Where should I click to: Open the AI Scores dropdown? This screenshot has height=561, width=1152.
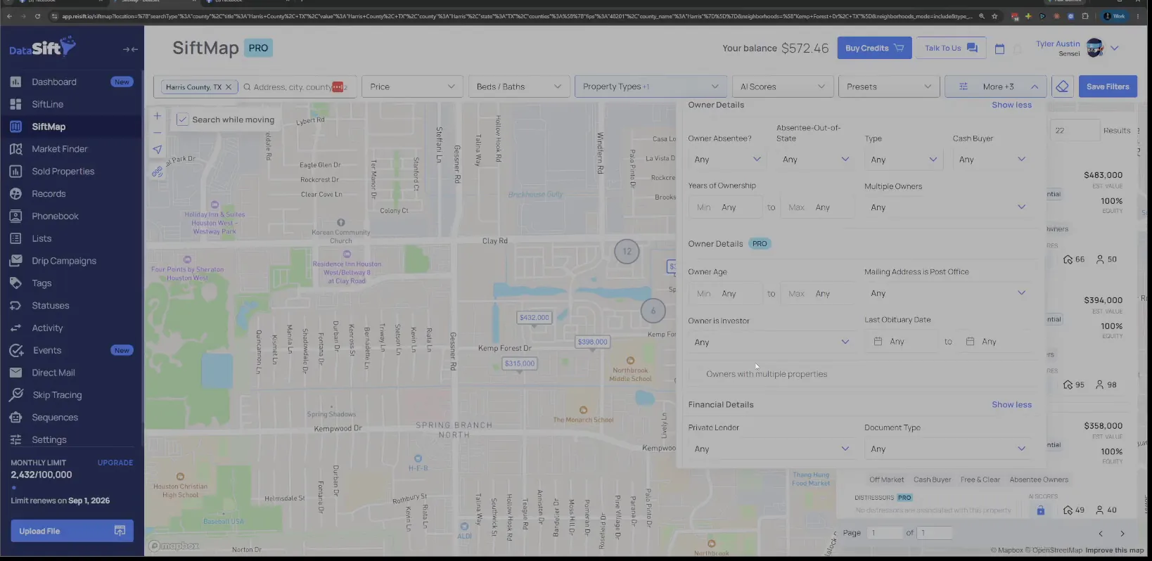(x=782, y=86)
